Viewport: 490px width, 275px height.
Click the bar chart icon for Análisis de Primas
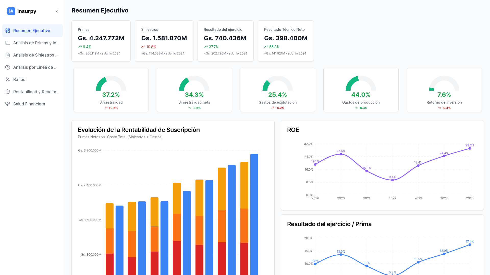tap(8, 43)
